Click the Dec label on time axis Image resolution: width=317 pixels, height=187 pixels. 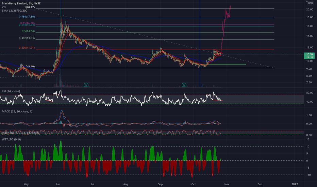pyautogui.click(x=260, y=184)
